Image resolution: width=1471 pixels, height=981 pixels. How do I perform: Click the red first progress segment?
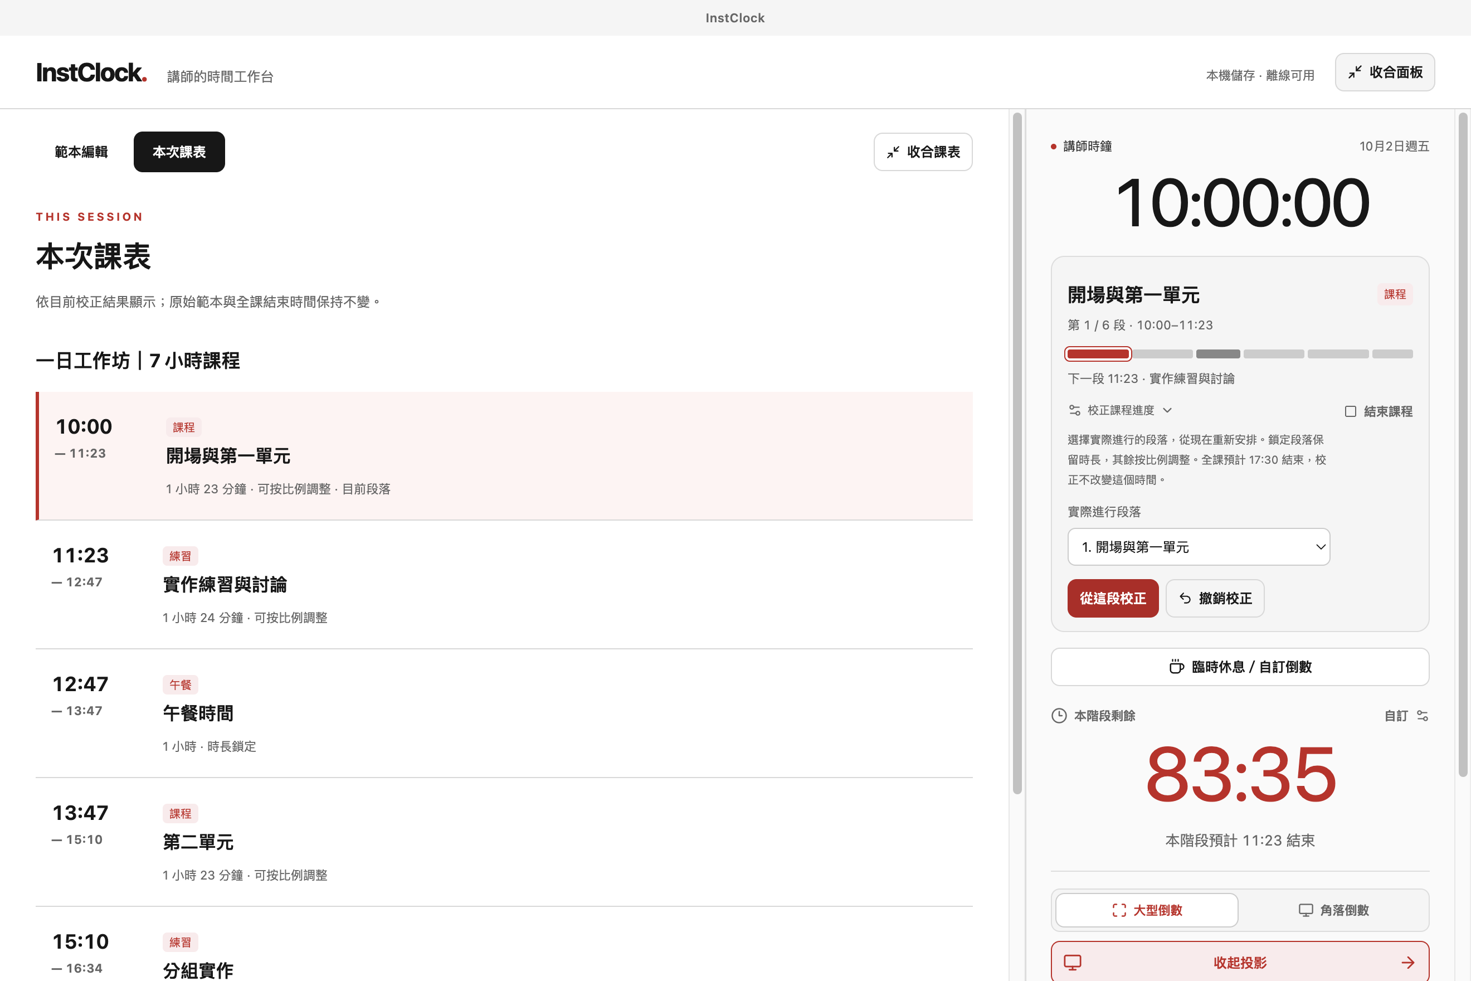click(1098, 354)
